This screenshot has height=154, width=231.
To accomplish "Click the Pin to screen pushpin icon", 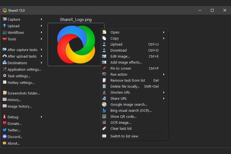I will pyautogui.click(x=104, y=68).
